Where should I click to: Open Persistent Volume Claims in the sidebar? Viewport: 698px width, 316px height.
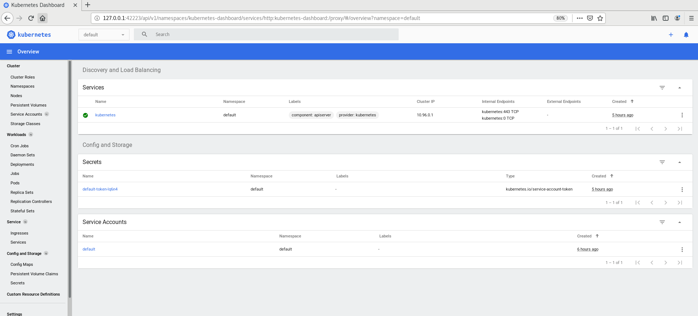[34, 274]
